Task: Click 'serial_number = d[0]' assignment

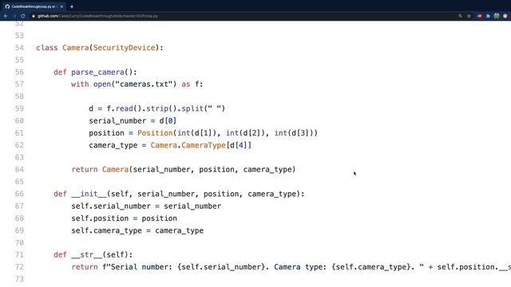Action: pos(133,120)
